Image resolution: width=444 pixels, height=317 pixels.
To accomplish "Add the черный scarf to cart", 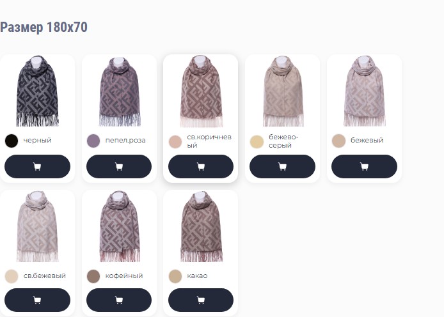I will 37,166.
